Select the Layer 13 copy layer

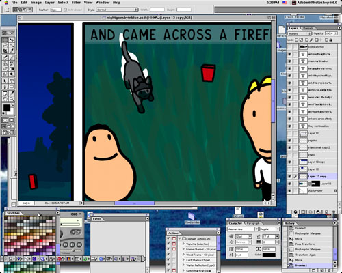tap(317, 177)
